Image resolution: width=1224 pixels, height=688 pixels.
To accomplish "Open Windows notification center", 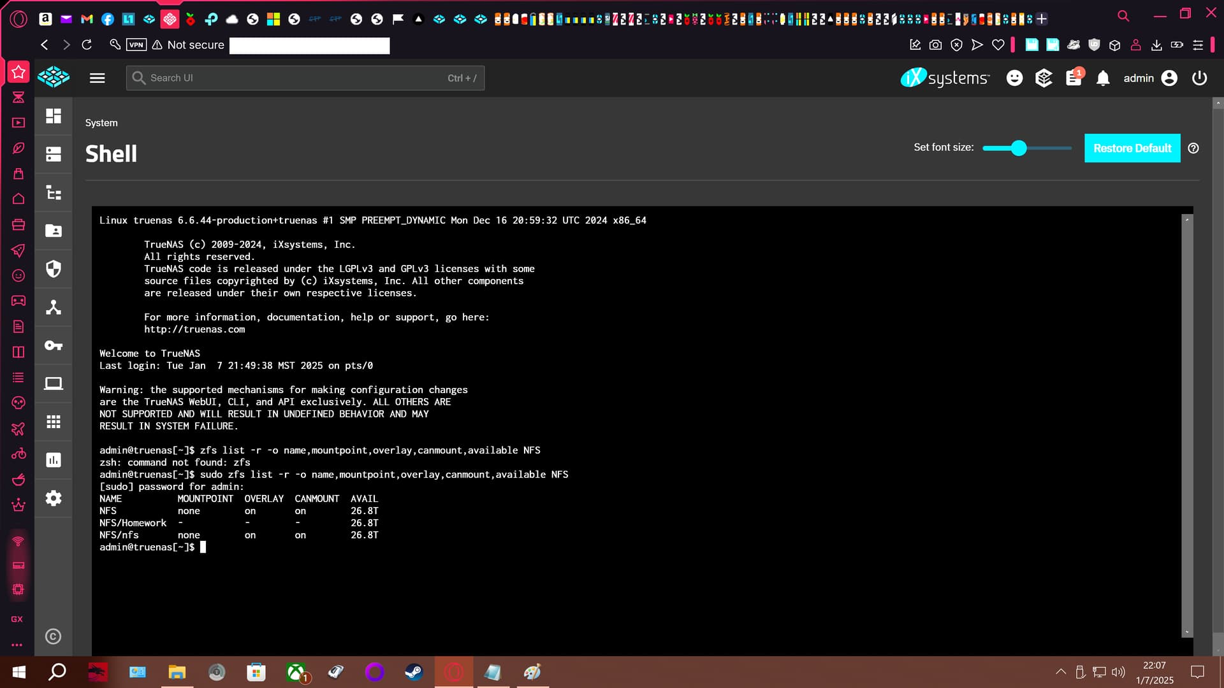I will pos(1198,672).
